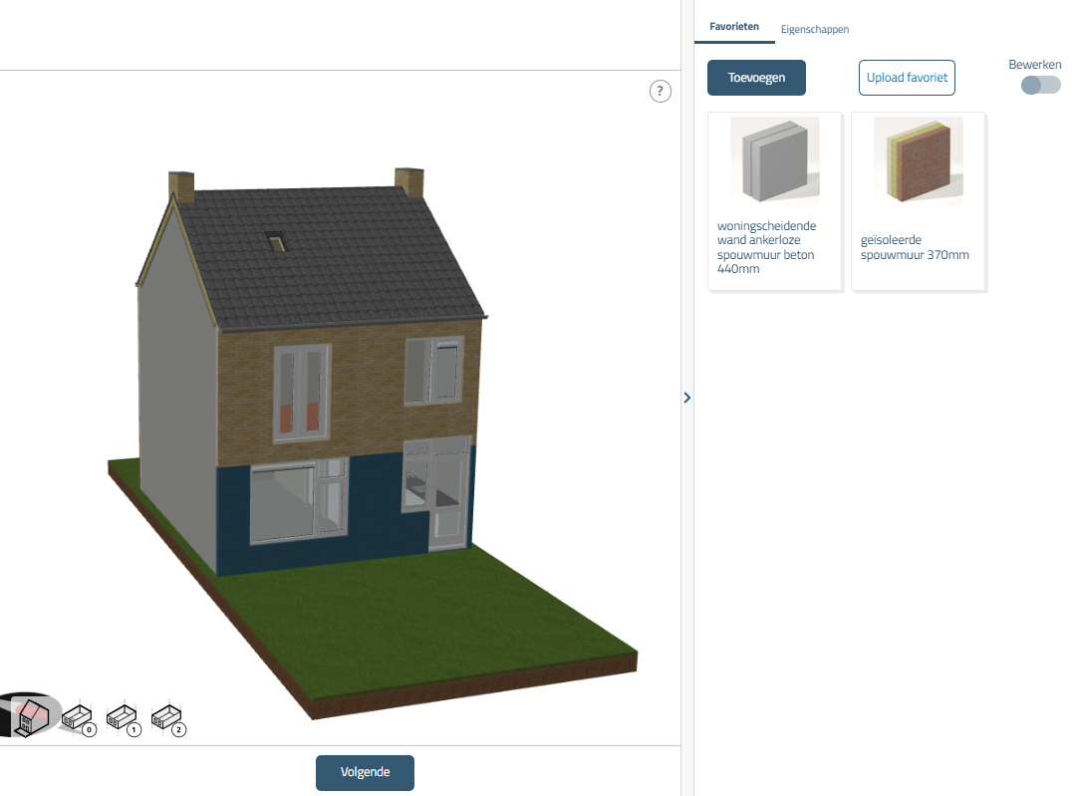Select the floor 0 level icon

click(x=78, y=717)
